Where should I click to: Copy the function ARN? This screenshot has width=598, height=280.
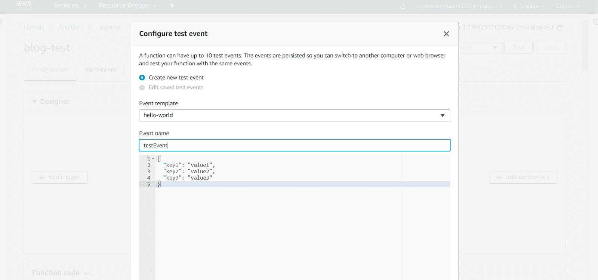[560, 28]
